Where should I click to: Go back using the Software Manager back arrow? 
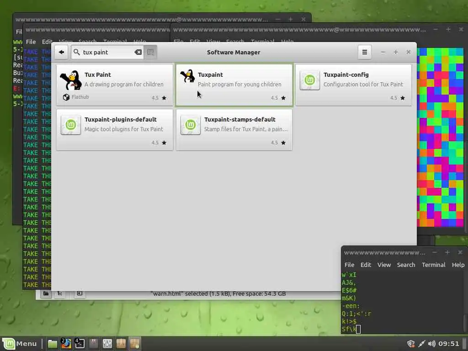pos(62,52)
